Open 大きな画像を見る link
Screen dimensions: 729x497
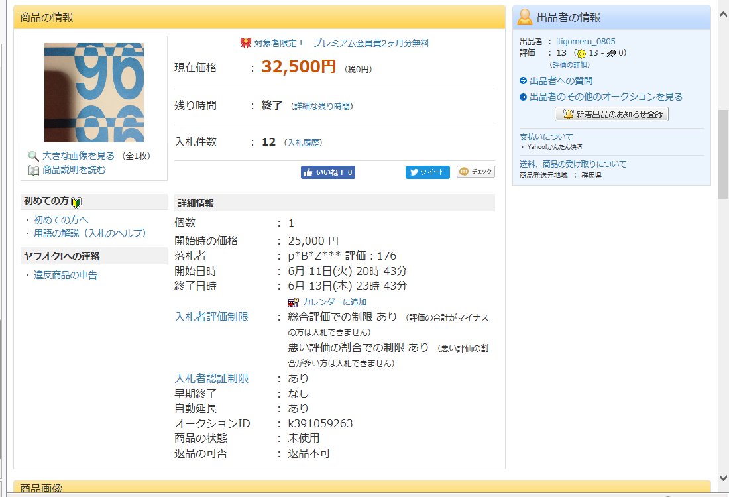pyautogui.click(x=78, y=156)
